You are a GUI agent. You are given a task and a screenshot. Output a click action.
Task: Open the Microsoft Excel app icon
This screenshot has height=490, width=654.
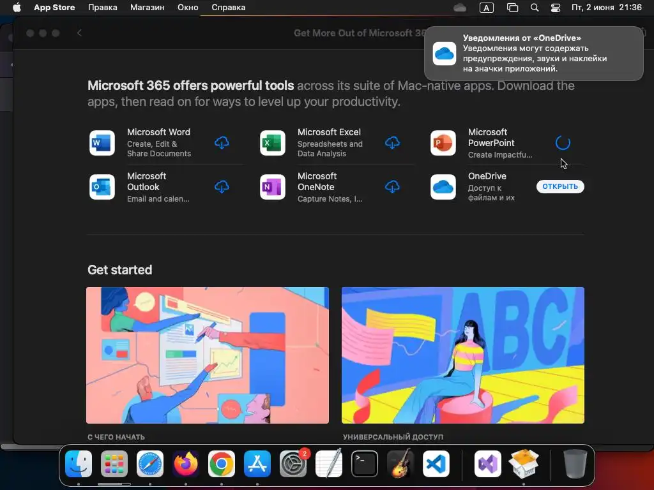(x=273, y=143)
